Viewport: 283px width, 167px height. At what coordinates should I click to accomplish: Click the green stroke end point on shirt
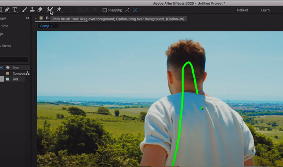[202, 108]
